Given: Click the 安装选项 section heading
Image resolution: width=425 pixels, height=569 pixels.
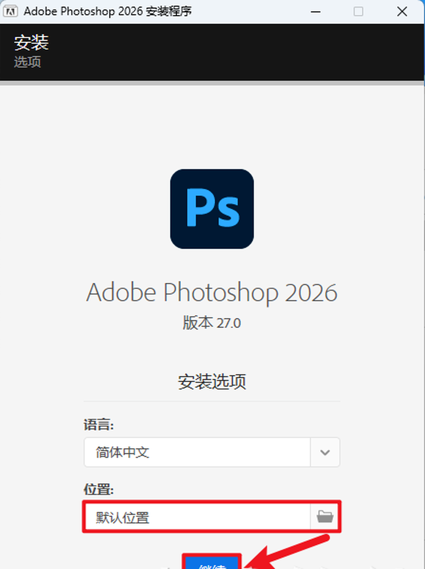Looking at the screenshot, I should 212,382.
